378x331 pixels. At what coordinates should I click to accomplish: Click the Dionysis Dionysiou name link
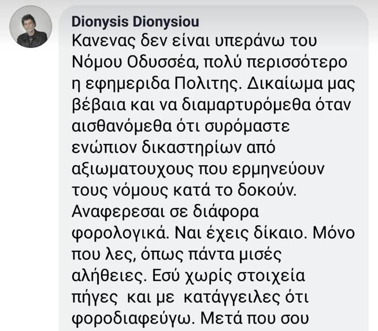135,22
